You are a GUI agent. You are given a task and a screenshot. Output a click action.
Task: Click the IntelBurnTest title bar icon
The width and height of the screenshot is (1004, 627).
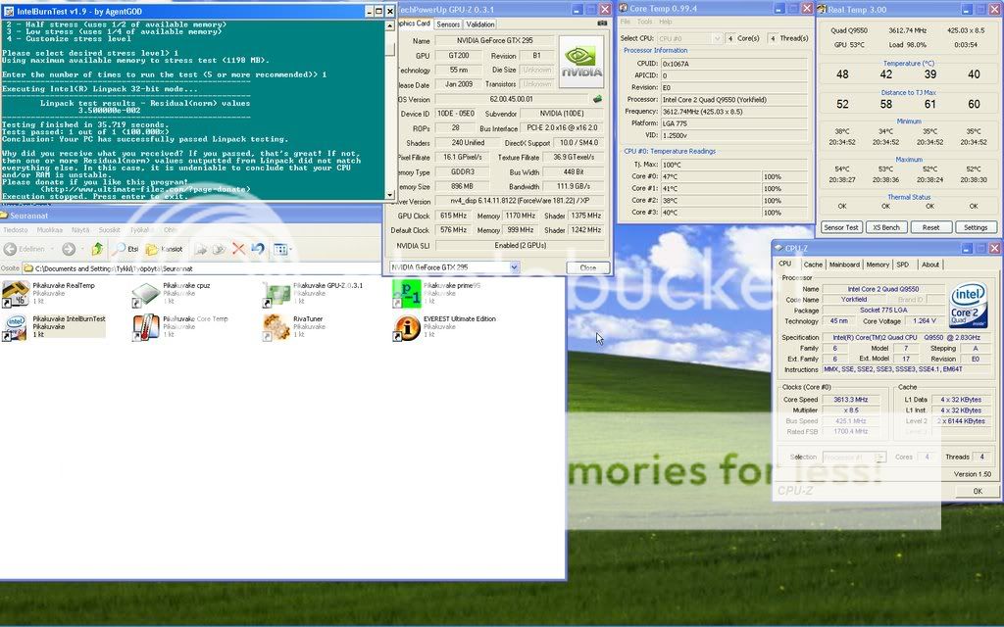coord(8,11)
